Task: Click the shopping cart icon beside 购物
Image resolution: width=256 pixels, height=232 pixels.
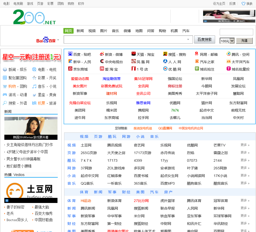Action: pyautogui.click(x=5, y=86)
